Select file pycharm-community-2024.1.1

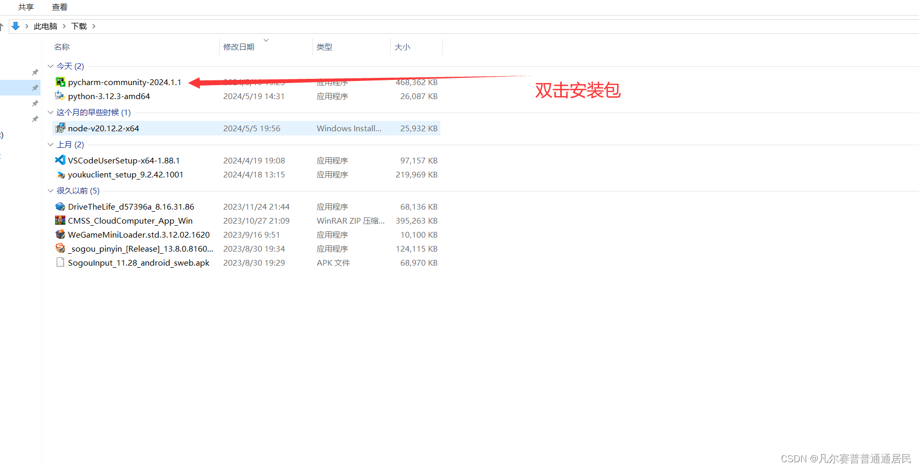point(125,82)
